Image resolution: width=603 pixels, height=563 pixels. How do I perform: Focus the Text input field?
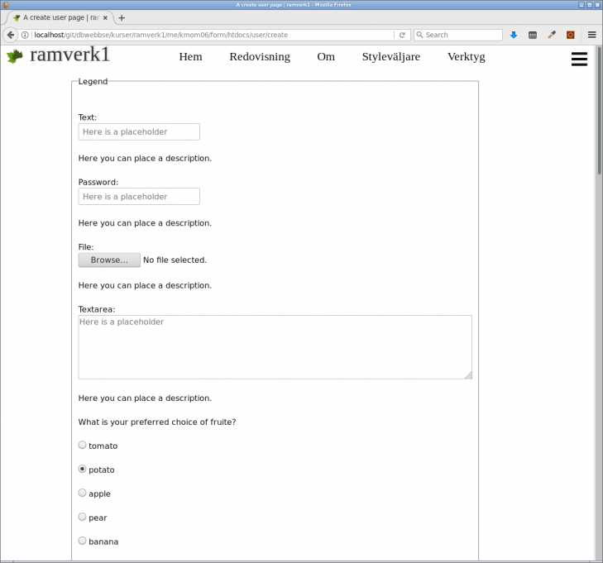pos(139,131)
